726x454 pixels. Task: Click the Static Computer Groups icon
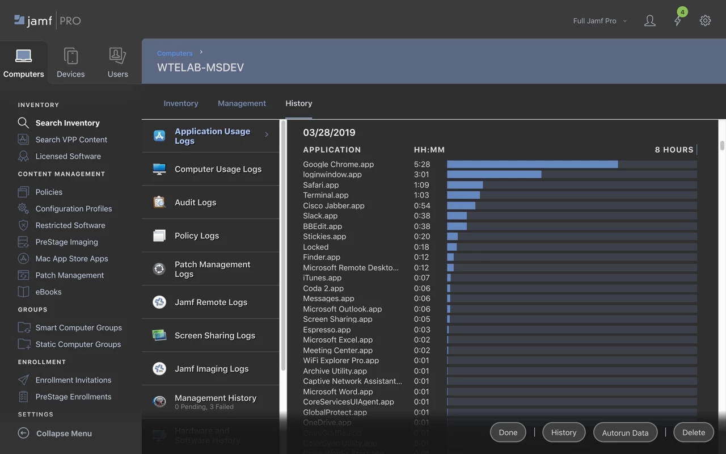(x=24, y=344)
